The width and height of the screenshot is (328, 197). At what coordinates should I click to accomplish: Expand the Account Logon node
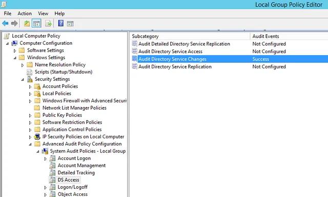click(46, 159)
